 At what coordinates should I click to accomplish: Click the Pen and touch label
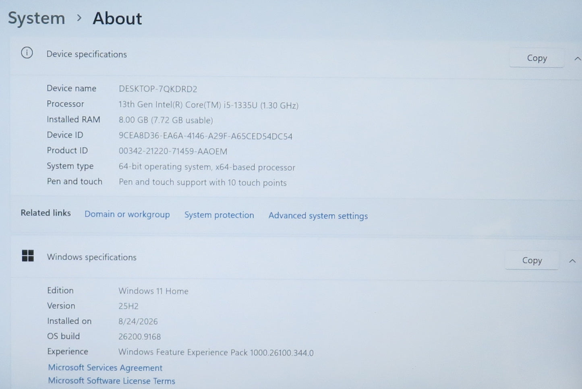point(75,182)
